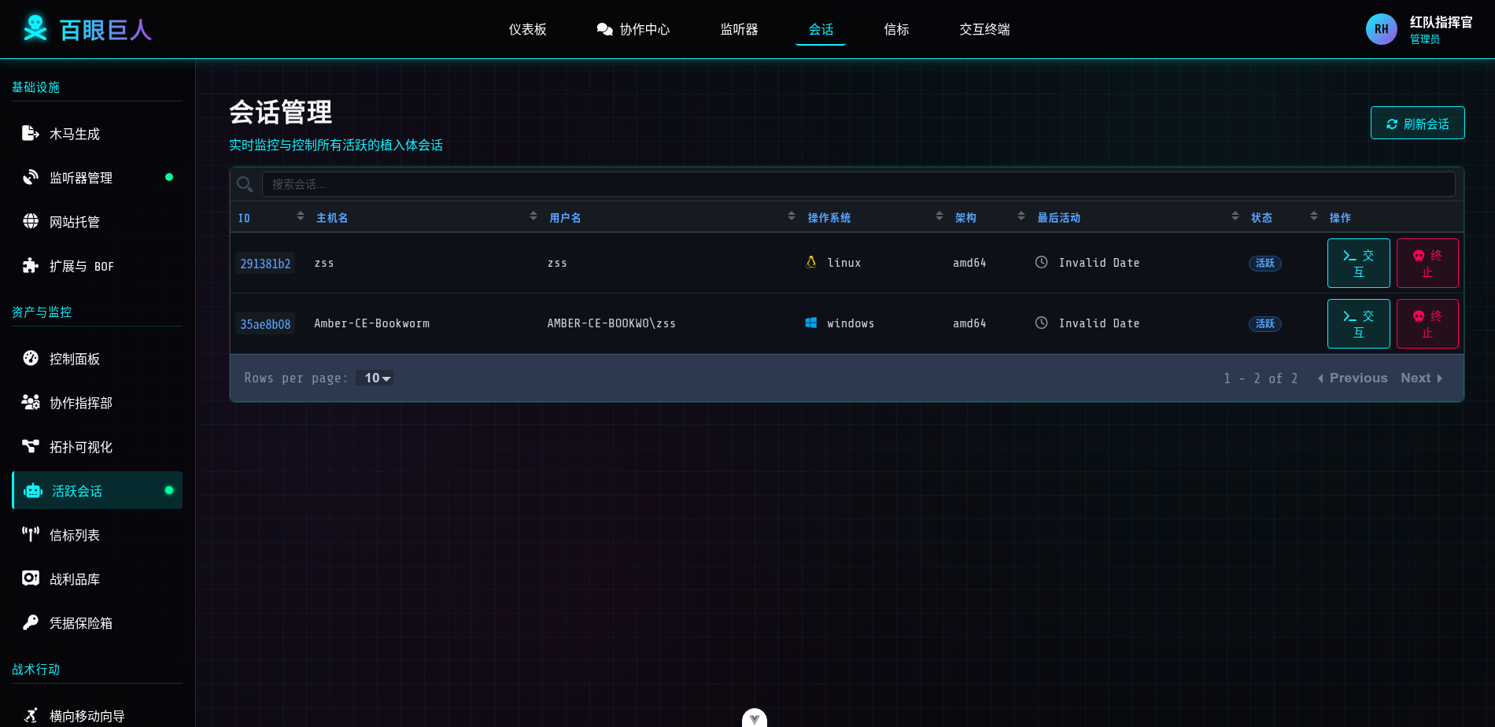Open 战利品库 in the sidebar

[74, 579]
